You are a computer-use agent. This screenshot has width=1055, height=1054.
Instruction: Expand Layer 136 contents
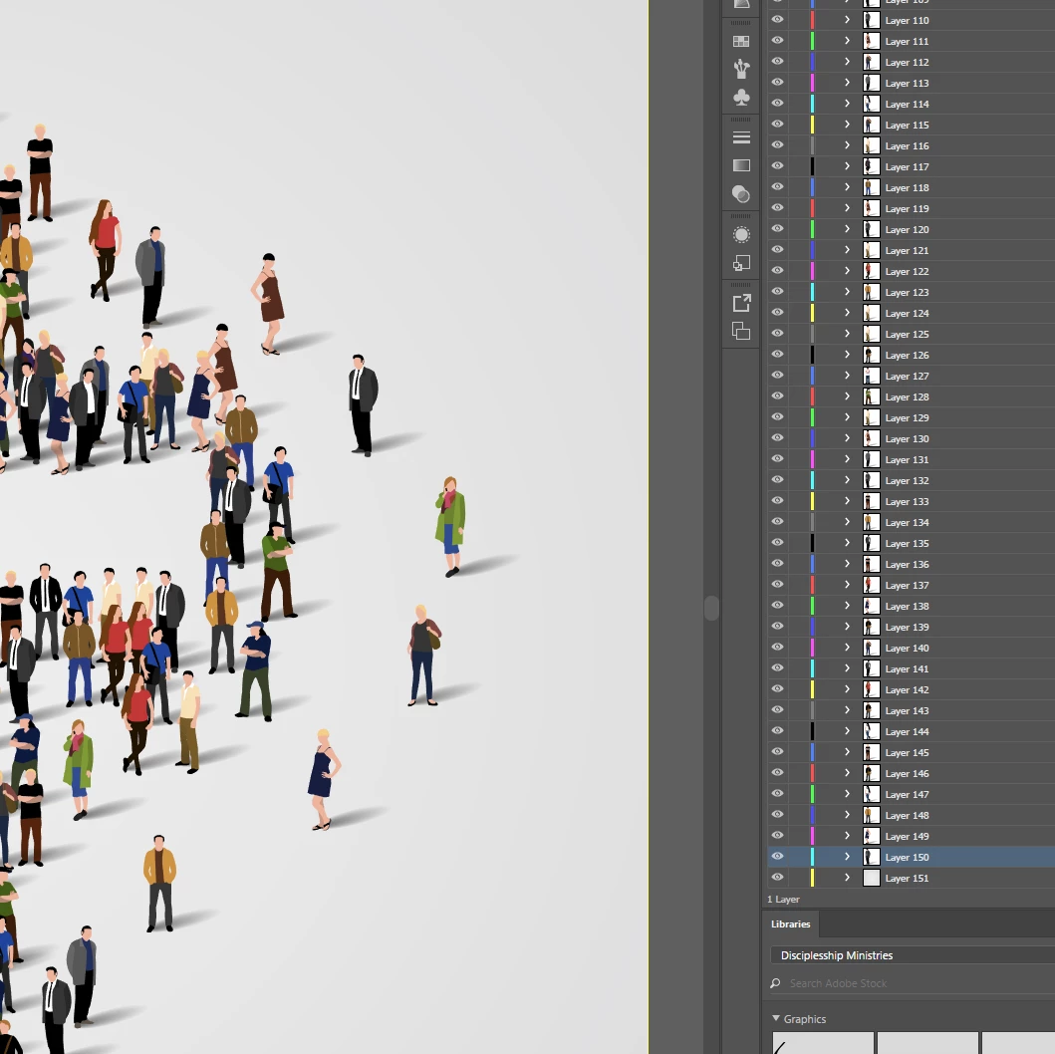(x=847, y=564)
